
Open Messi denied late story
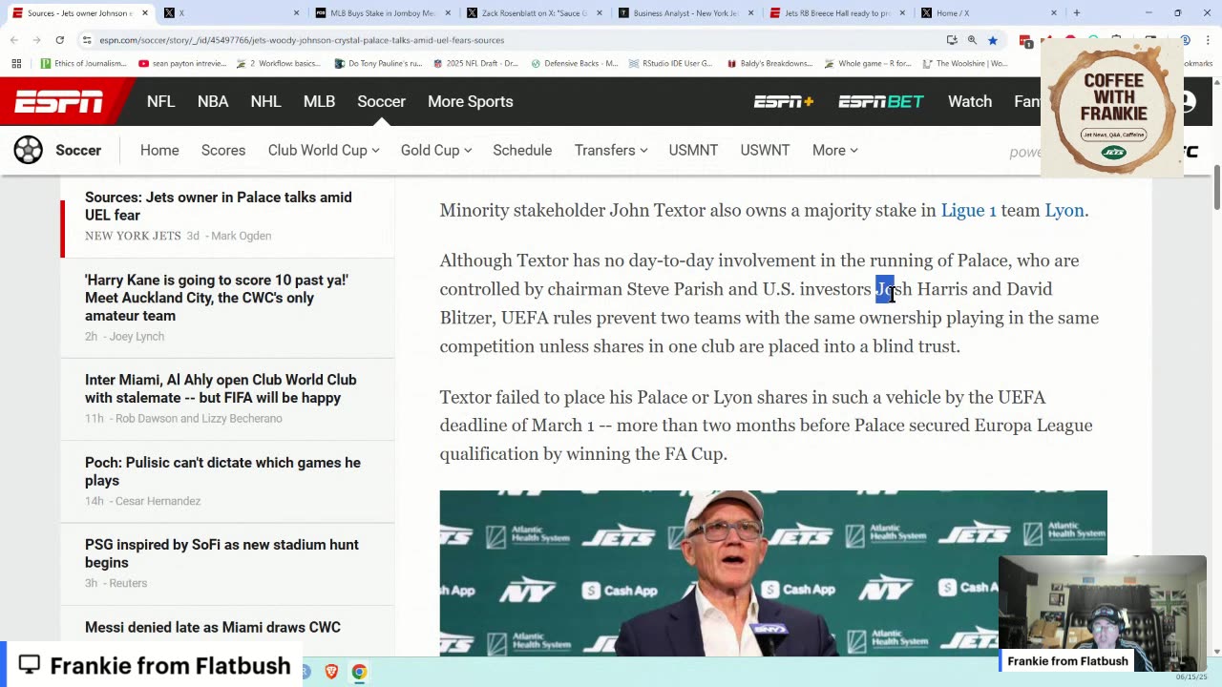pyautogui.click(x=213, y=627)
